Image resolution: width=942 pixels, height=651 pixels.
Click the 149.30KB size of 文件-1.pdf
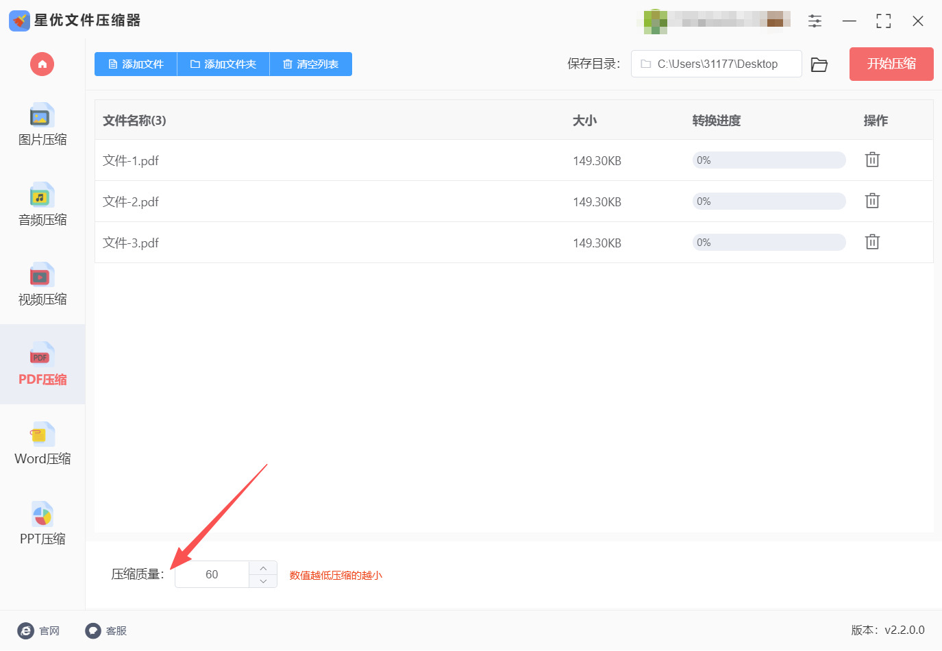pyautogui.click(x=597, y=161)
